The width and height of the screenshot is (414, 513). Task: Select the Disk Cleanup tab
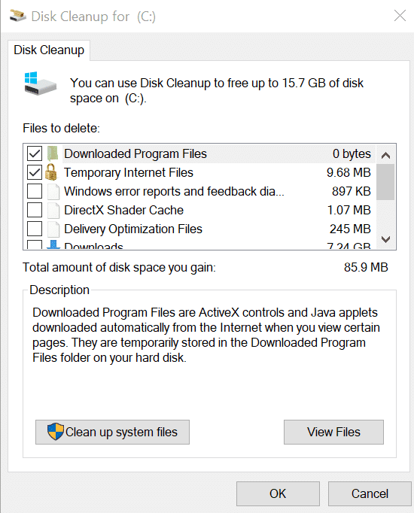pos(49,50)
